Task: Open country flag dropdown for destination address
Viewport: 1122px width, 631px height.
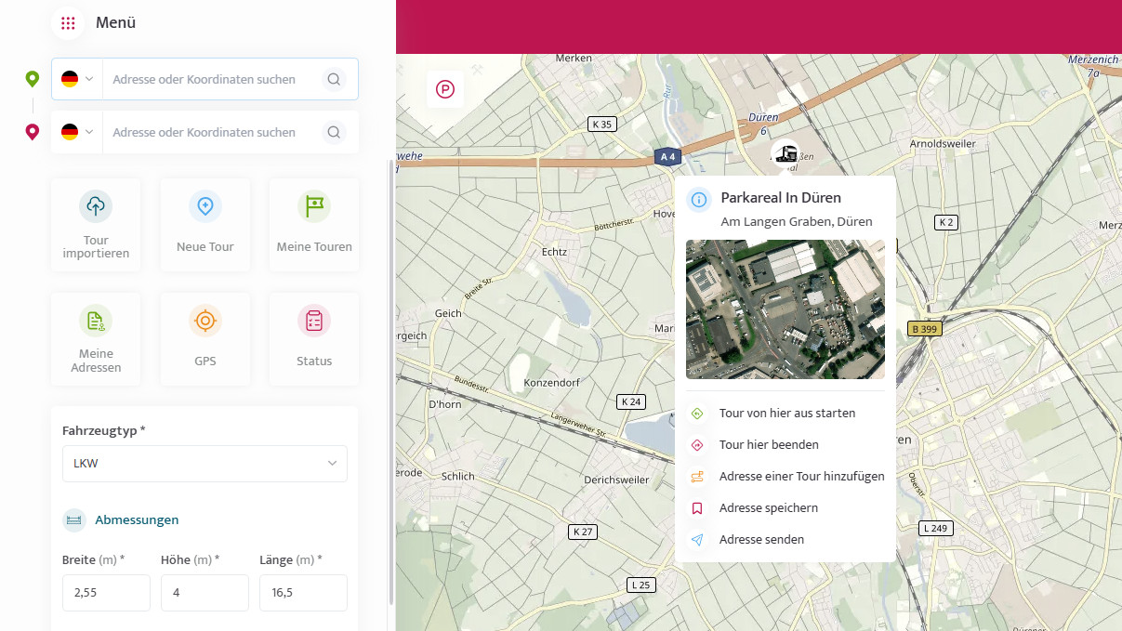Action: pyautogui.click(x=77, y=132)
